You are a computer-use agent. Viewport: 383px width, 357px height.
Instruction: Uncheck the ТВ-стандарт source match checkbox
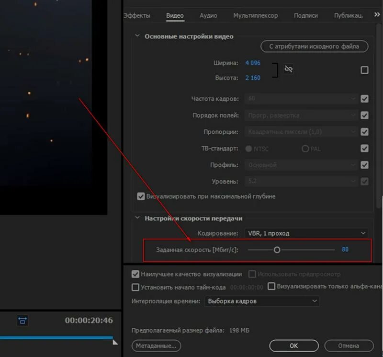point(364,148)
